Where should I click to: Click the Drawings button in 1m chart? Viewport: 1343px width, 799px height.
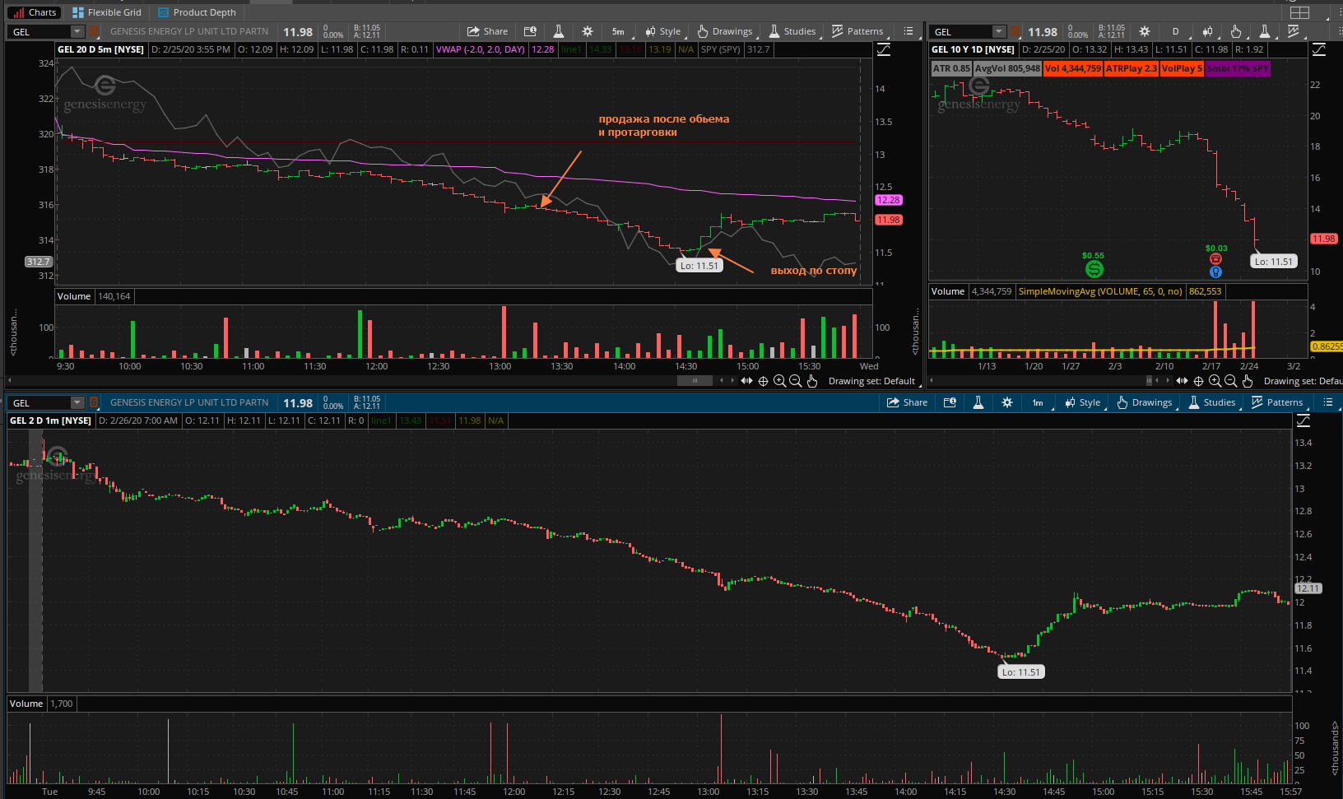pos(1144,402)
